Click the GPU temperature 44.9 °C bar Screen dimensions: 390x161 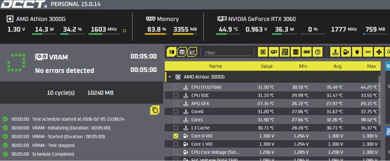pos(228,34)
